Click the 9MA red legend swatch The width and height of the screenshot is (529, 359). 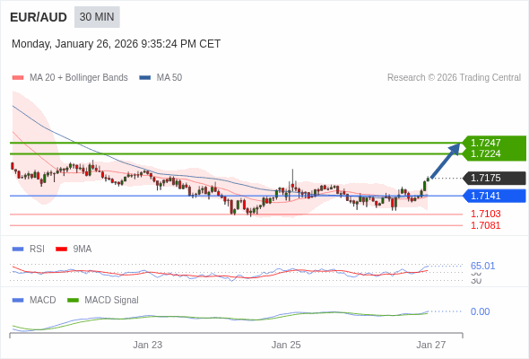coord(61,250)
